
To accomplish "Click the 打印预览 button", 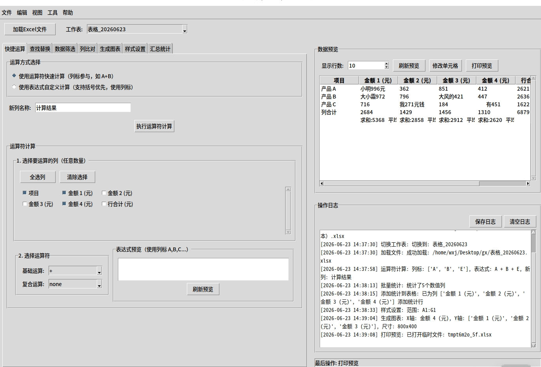I will click(x=482, y=66).
